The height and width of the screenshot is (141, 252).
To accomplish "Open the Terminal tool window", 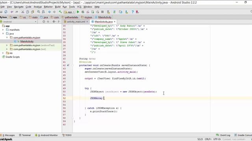I will click(x=25, y=135).
